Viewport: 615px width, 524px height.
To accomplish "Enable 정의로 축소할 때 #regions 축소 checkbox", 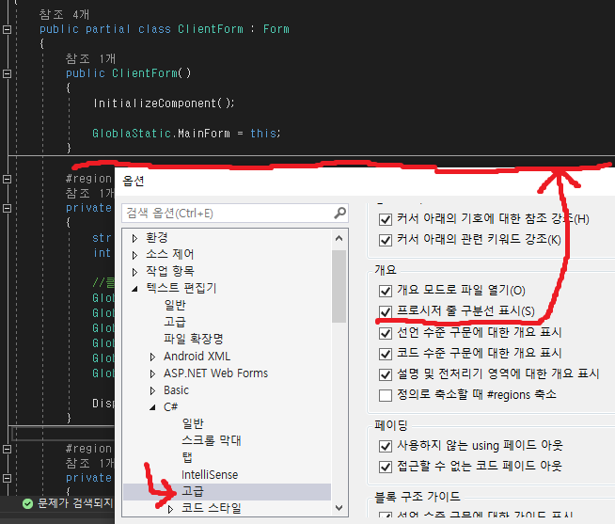I will 386,395.
